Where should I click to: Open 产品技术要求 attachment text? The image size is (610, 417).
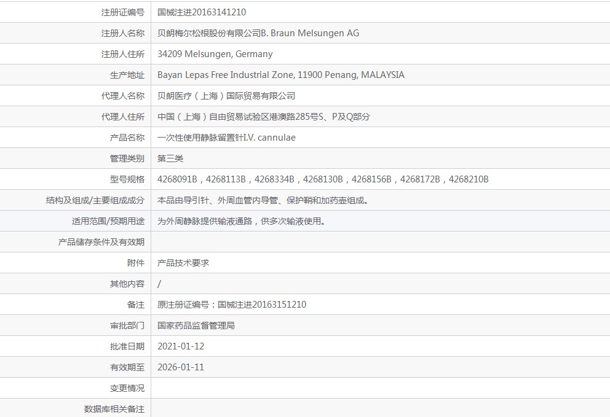tap(183, 263)
